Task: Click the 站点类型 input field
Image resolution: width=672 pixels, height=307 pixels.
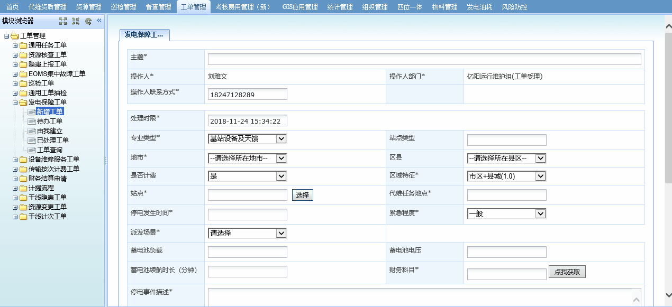Action: (x=507, y=140)
